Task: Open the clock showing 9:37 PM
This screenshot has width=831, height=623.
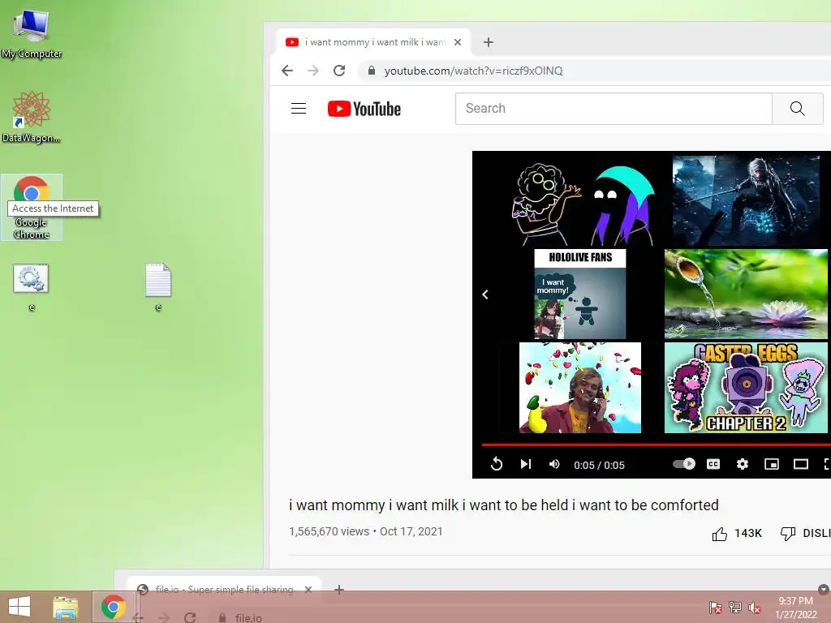Action: click(795, 607)
